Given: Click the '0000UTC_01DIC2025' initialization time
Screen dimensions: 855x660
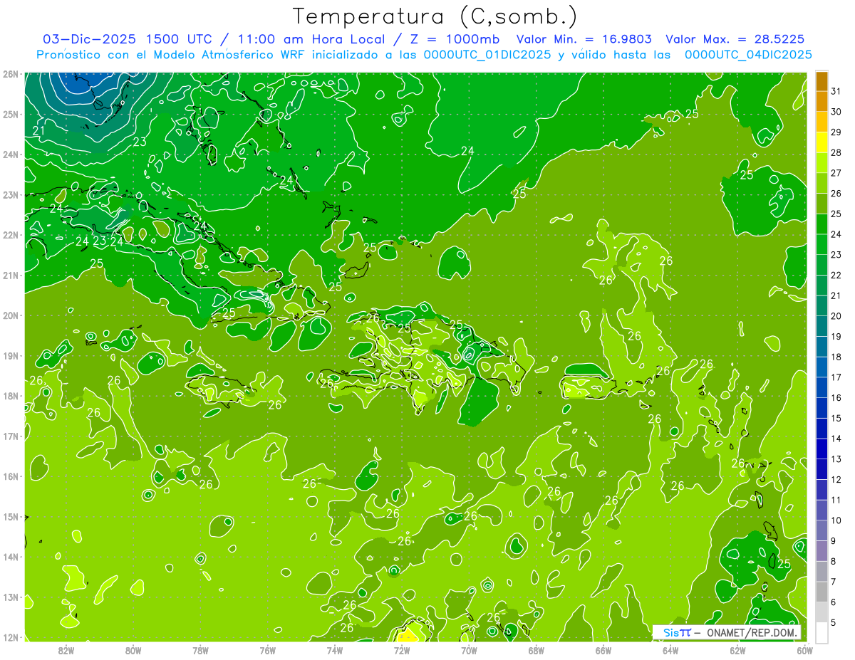Looking at the screenshot, I should (x=487, y=55).
